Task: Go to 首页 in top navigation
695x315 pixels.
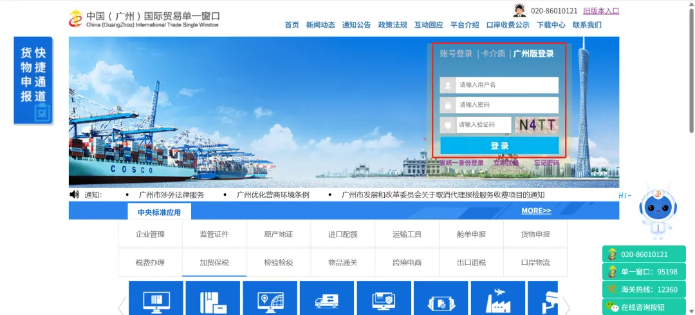Action: coord(292,25)
